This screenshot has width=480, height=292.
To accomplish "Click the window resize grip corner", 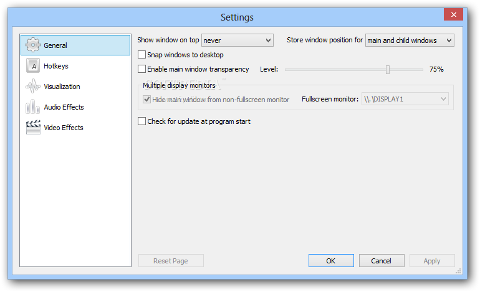I will click(458, 271).
